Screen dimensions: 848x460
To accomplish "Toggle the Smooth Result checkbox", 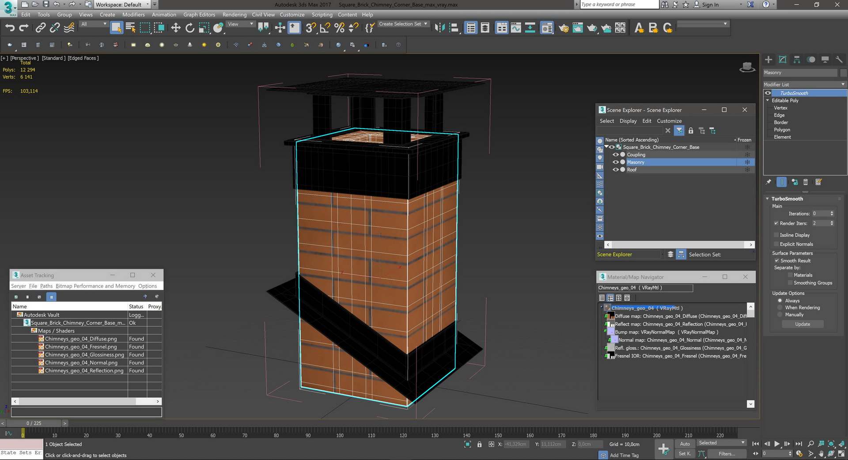I will point(777,261).
